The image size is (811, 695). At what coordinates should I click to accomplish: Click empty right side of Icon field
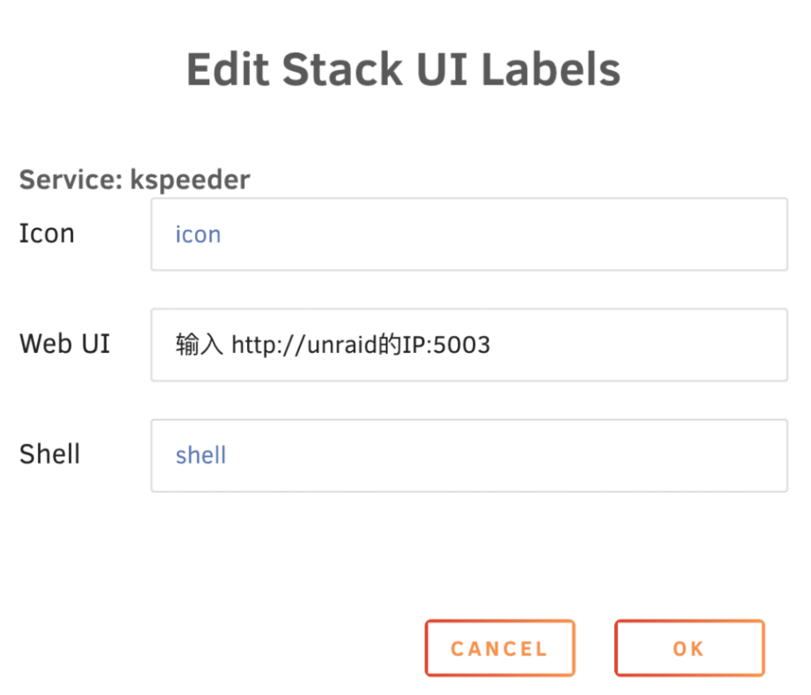tap(646, 234)
